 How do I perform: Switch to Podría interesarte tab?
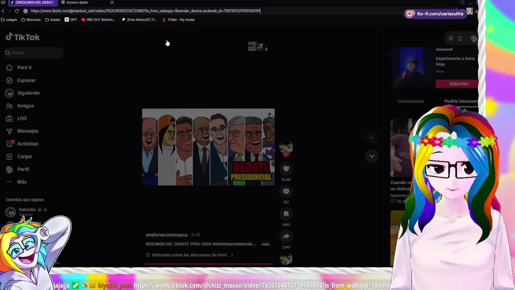click(x=461, y=101)
